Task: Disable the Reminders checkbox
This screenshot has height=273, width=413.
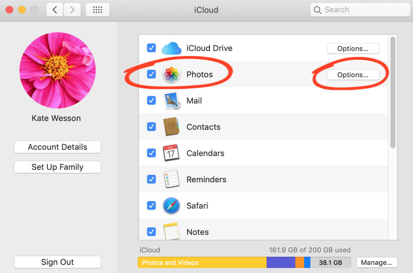Action: [152, 179]
